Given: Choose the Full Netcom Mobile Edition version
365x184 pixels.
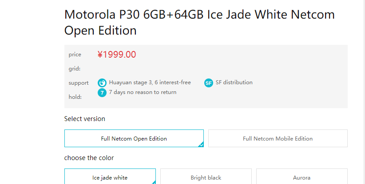Looking at the screenshot, I should point(278,138).
